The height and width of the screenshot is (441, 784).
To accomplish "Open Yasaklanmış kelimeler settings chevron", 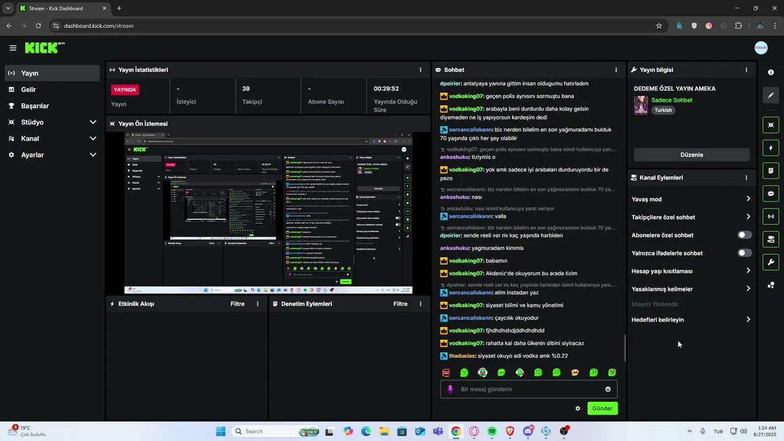I will pos(748,288).
